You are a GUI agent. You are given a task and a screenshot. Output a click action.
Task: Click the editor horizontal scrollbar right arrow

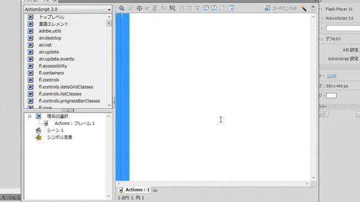pyautogui.click(x=307, y=183)
